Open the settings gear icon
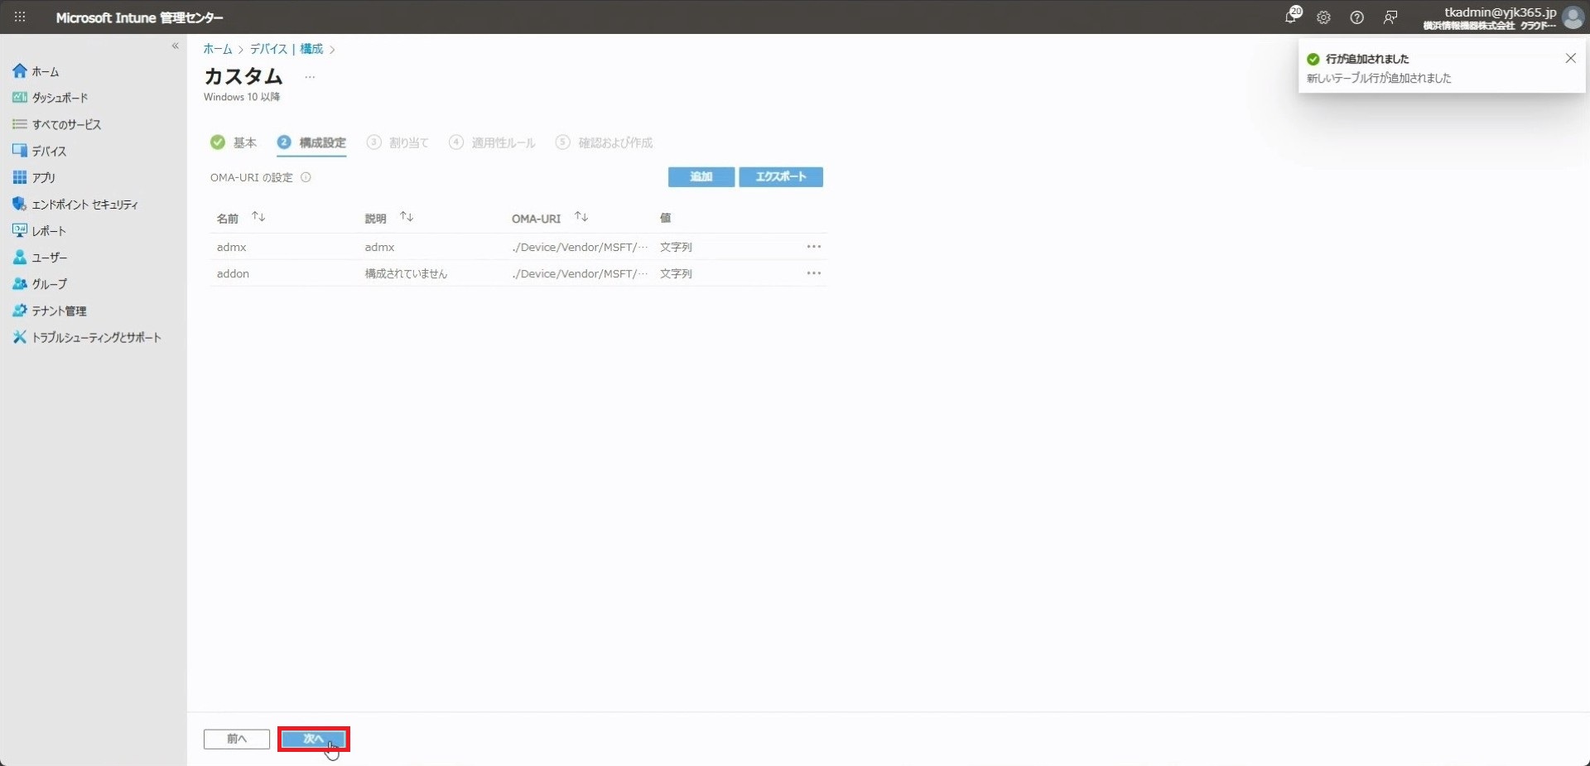 click(1323, 17)
